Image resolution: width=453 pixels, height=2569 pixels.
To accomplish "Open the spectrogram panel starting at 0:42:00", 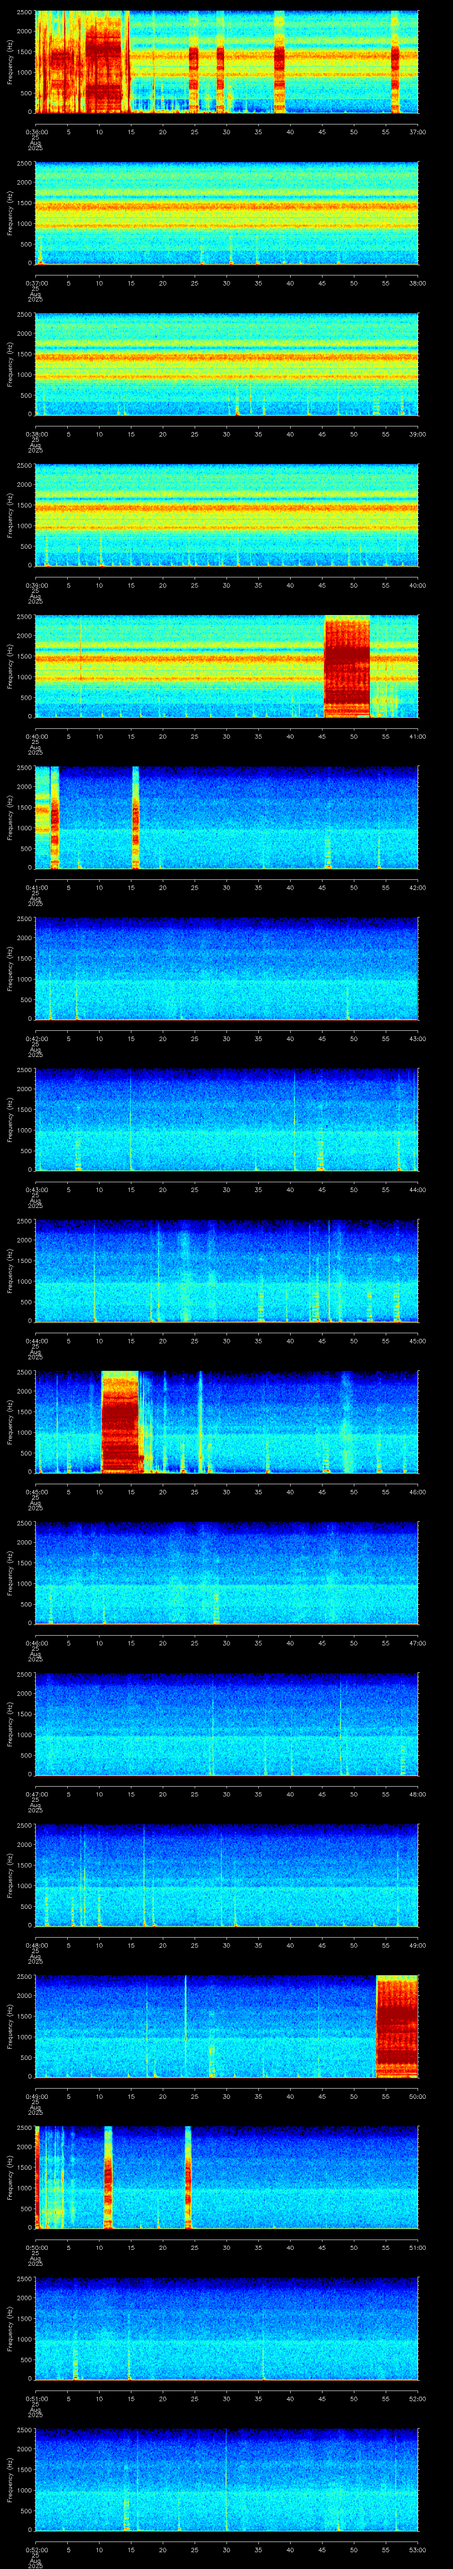I will (226, 968).
